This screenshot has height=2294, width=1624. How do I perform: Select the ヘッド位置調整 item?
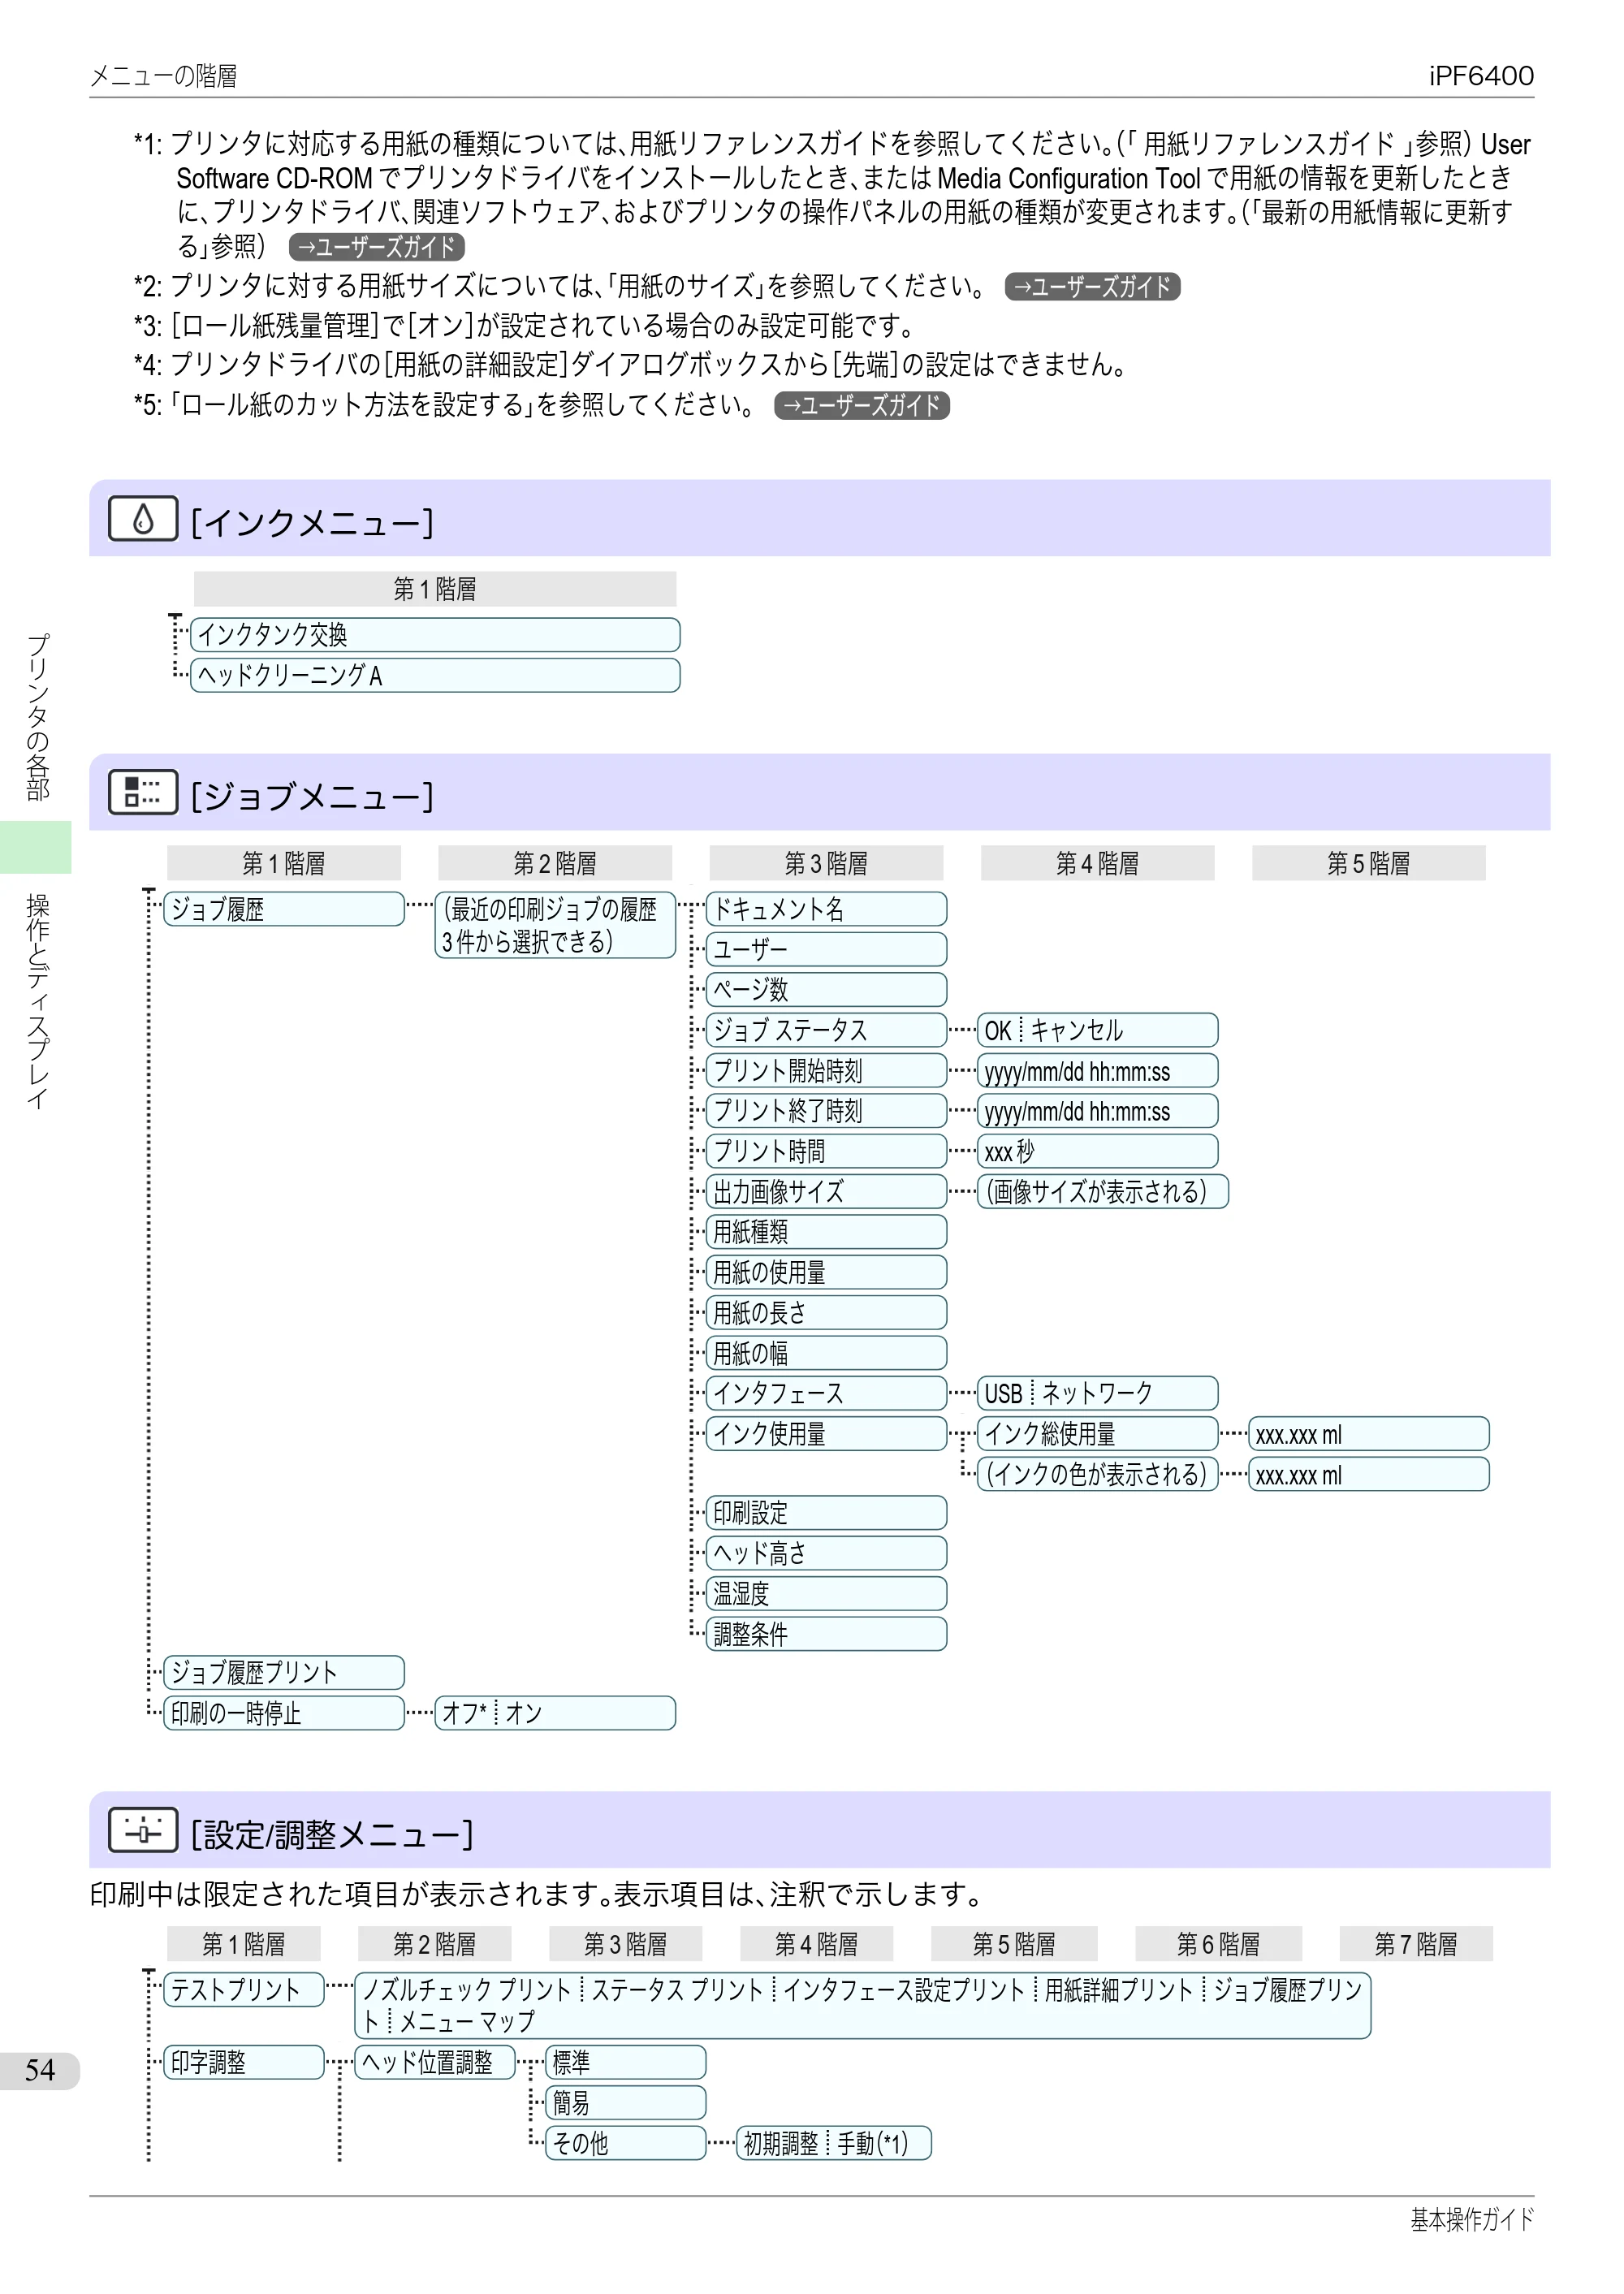pyautogui.click(x=435, y=2062)
